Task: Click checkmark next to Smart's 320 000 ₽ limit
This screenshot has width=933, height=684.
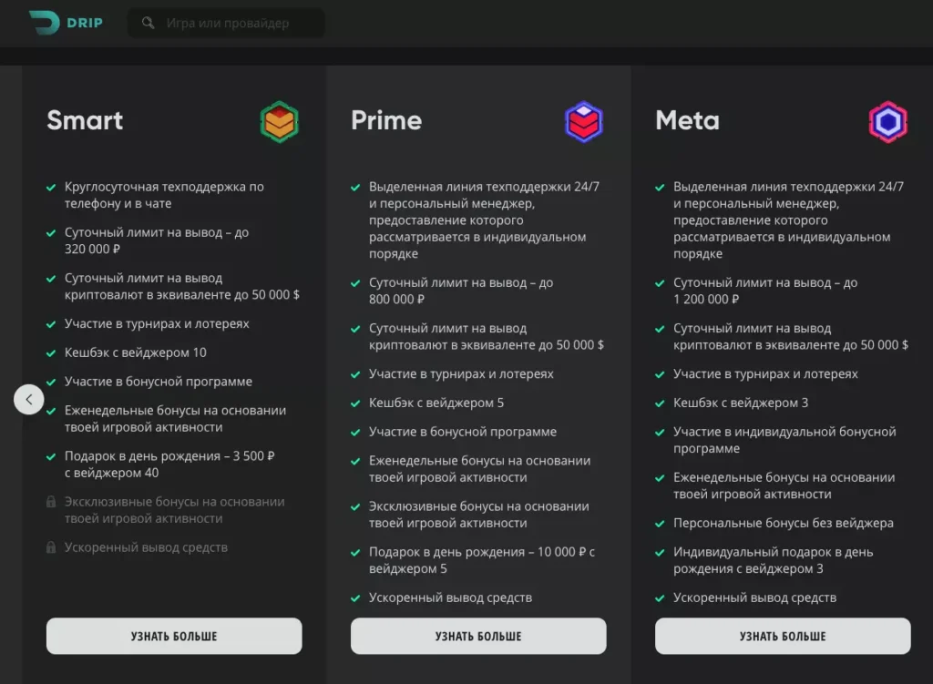Action: (51, 233)
